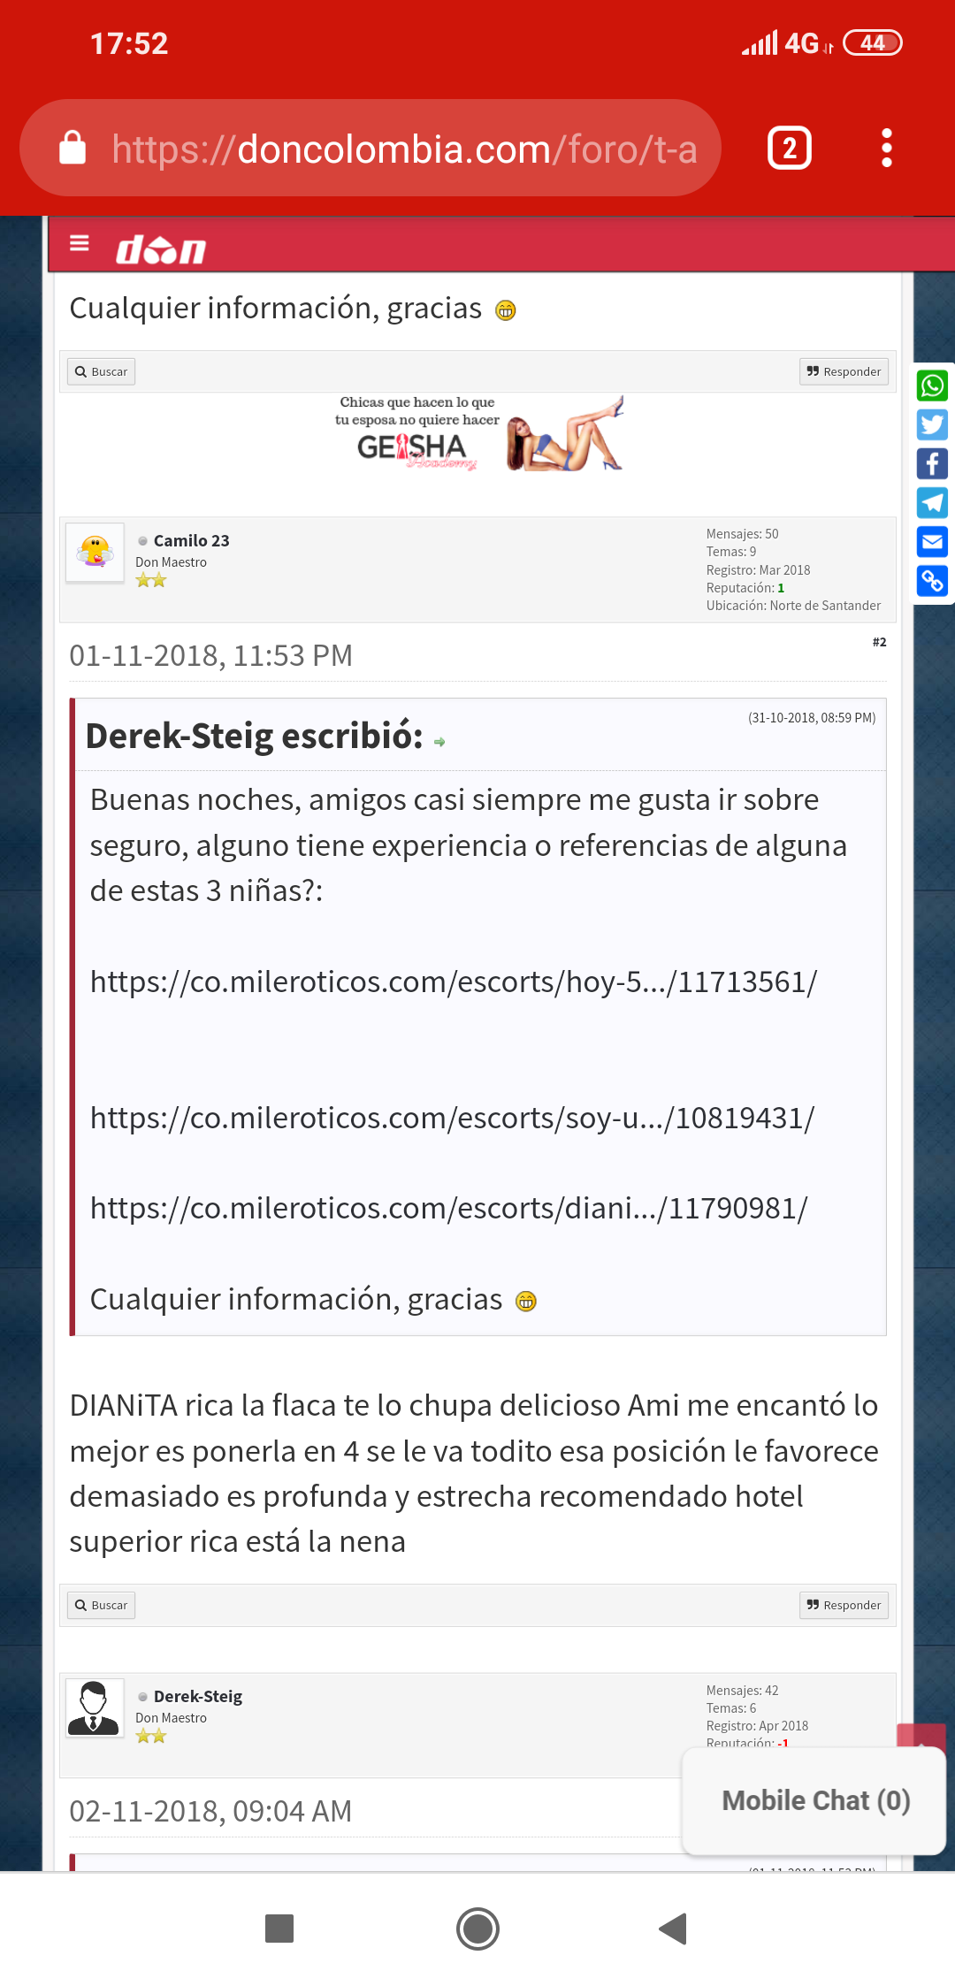Tap the Don forum logo
The width and height of the screenshot is (955, 1986).
coord(161,250)
